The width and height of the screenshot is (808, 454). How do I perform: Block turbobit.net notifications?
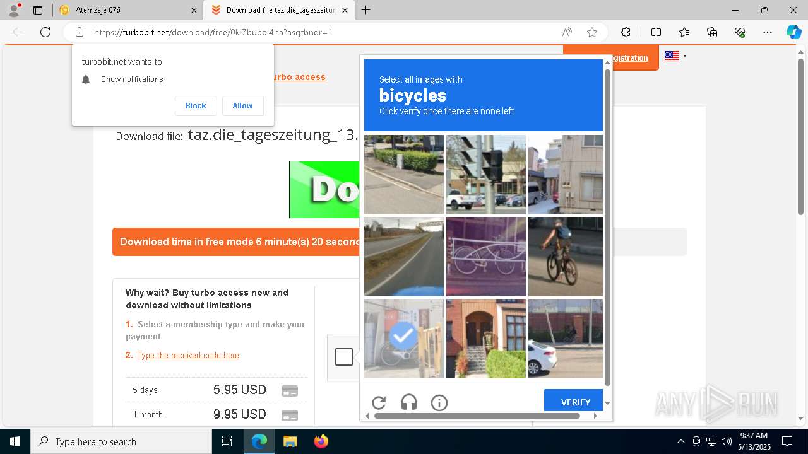click(196, 106)
